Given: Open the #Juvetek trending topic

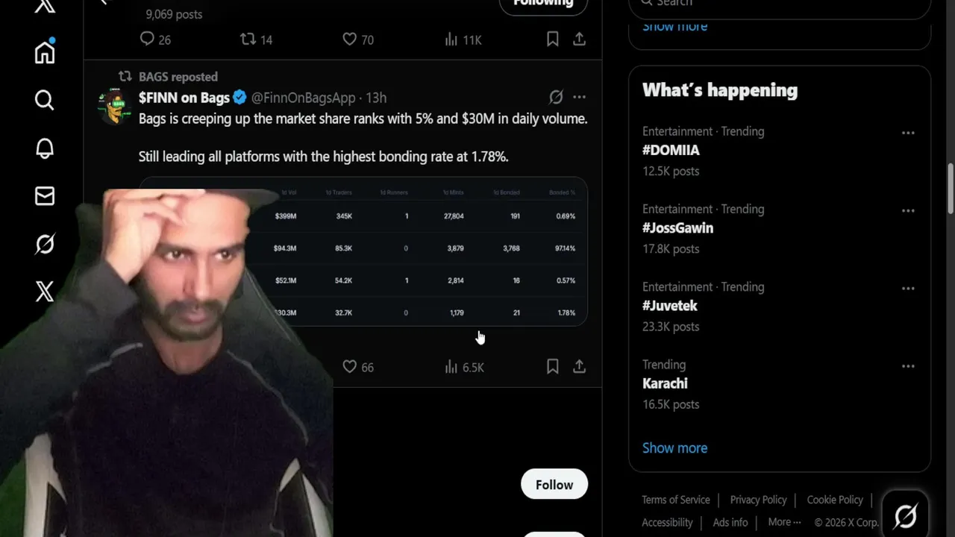Looking at the screenshot, I should [x=669, y=306].
